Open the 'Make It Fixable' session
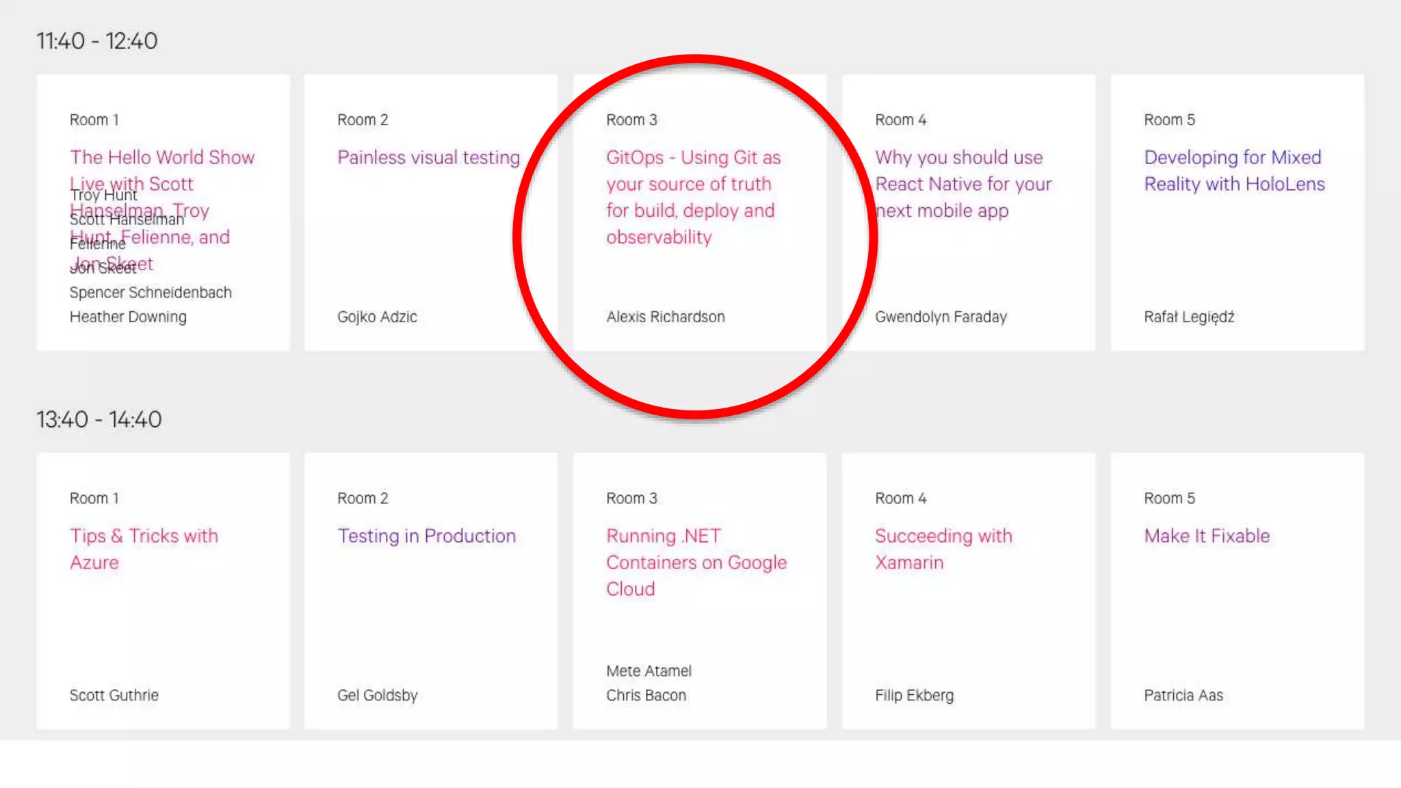The image size is (1401, 788). [1207, 536]
